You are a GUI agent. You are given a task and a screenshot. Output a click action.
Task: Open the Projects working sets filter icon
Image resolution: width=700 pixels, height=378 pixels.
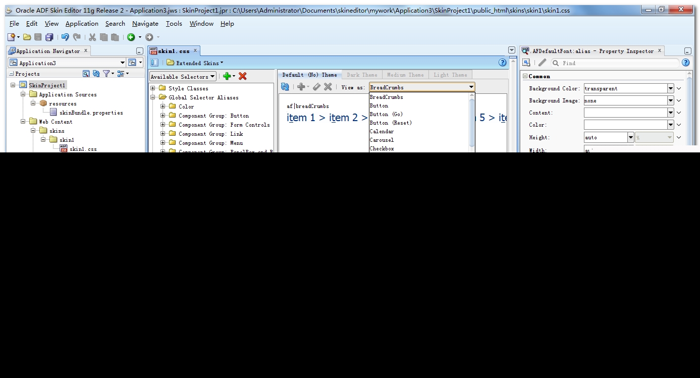click(x=106, y=74)
